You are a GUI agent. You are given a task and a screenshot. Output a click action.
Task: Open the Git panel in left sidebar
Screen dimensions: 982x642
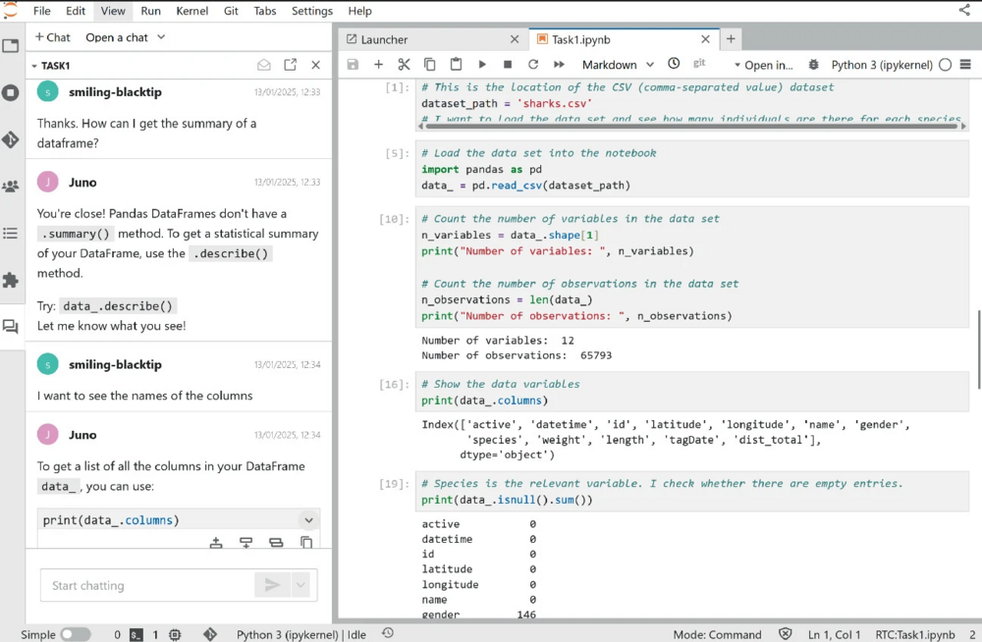tap(11, 140)
